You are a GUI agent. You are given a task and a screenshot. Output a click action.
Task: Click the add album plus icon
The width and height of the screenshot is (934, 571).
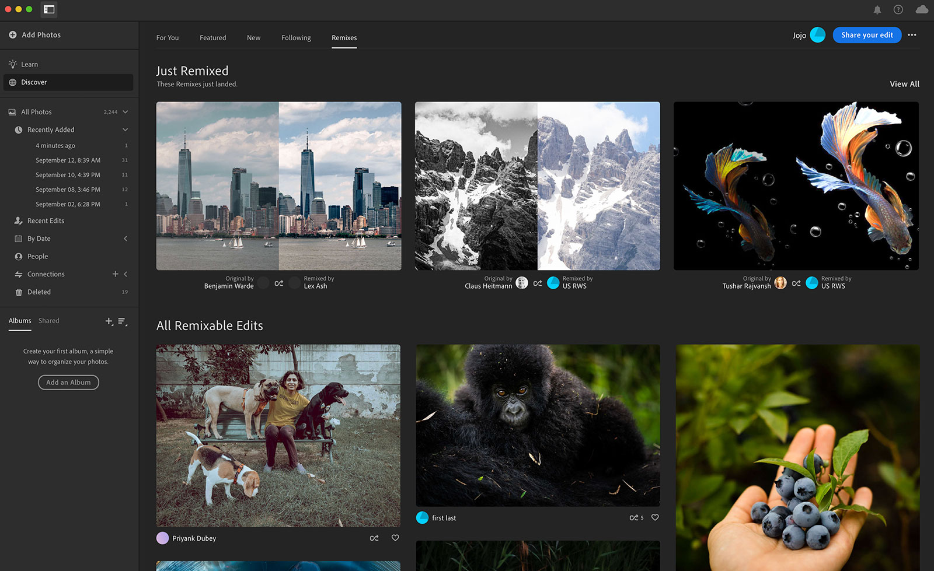(109, 321)
